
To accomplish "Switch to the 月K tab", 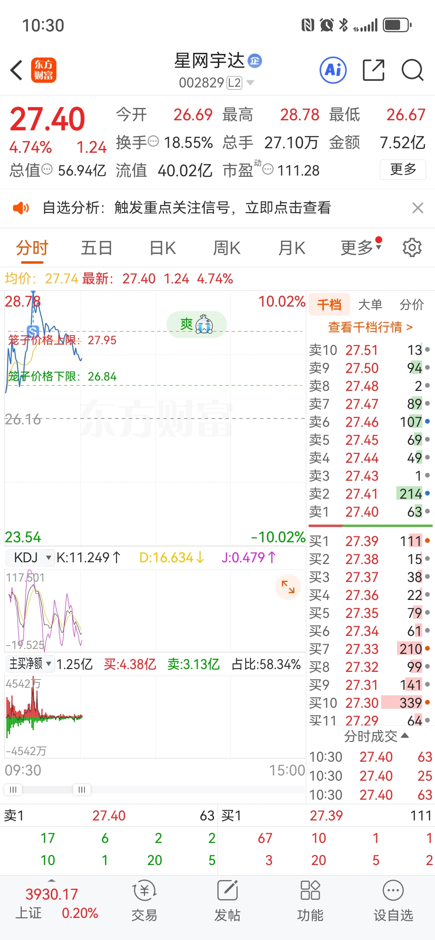I will pos(292,248).
